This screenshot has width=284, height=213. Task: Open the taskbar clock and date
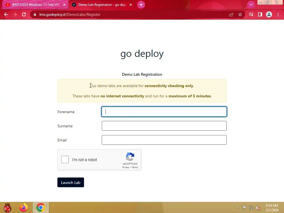272,208
